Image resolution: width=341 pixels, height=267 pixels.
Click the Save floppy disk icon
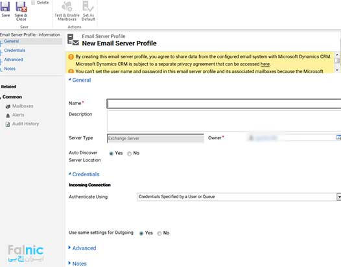5,6
